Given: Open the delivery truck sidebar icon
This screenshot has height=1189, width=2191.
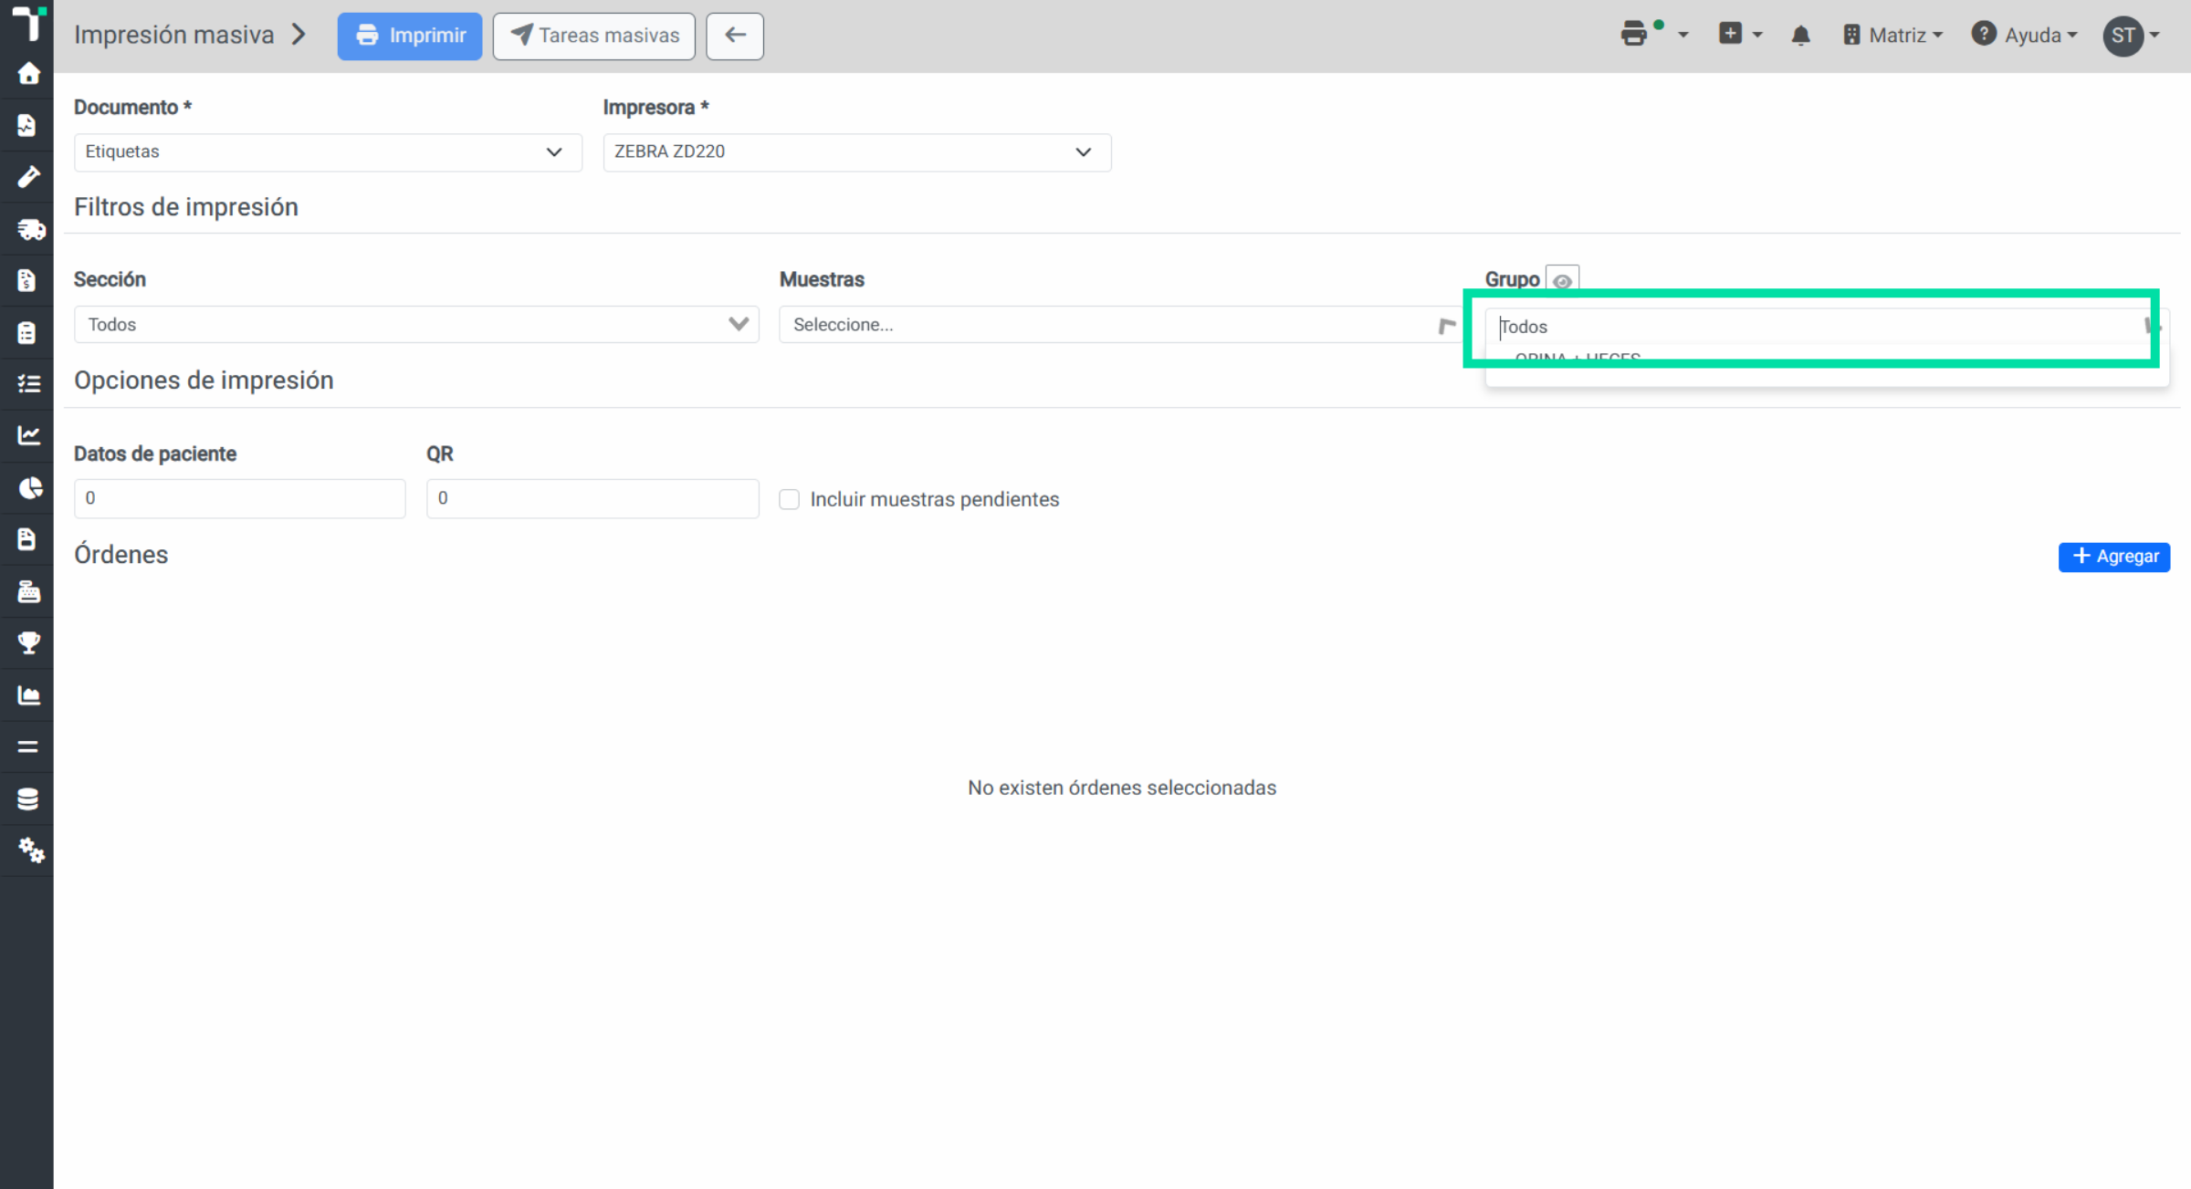Looking at the screenshot, I should point(30,229).
